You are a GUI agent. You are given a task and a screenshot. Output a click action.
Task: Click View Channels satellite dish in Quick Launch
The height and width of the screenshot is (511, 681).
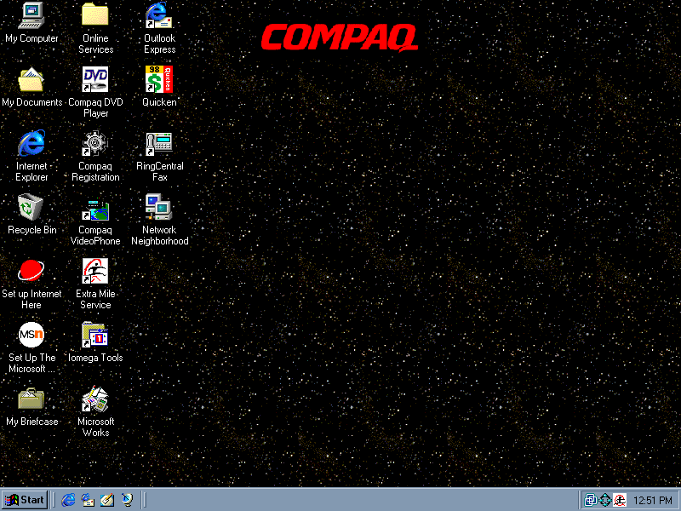[x=127, y=500]
